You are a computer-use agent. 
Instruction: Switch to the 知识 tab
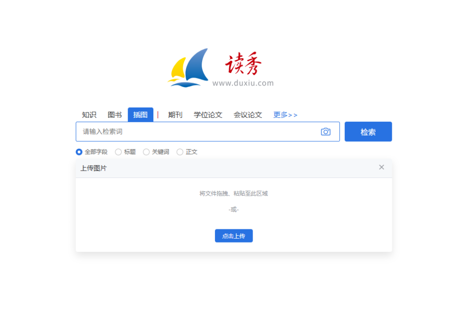pos(89,115)
